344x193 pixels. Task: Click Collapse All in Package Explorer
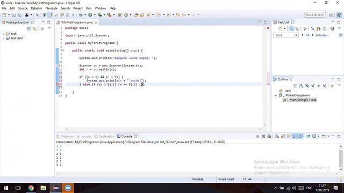(x=28, y=28)
